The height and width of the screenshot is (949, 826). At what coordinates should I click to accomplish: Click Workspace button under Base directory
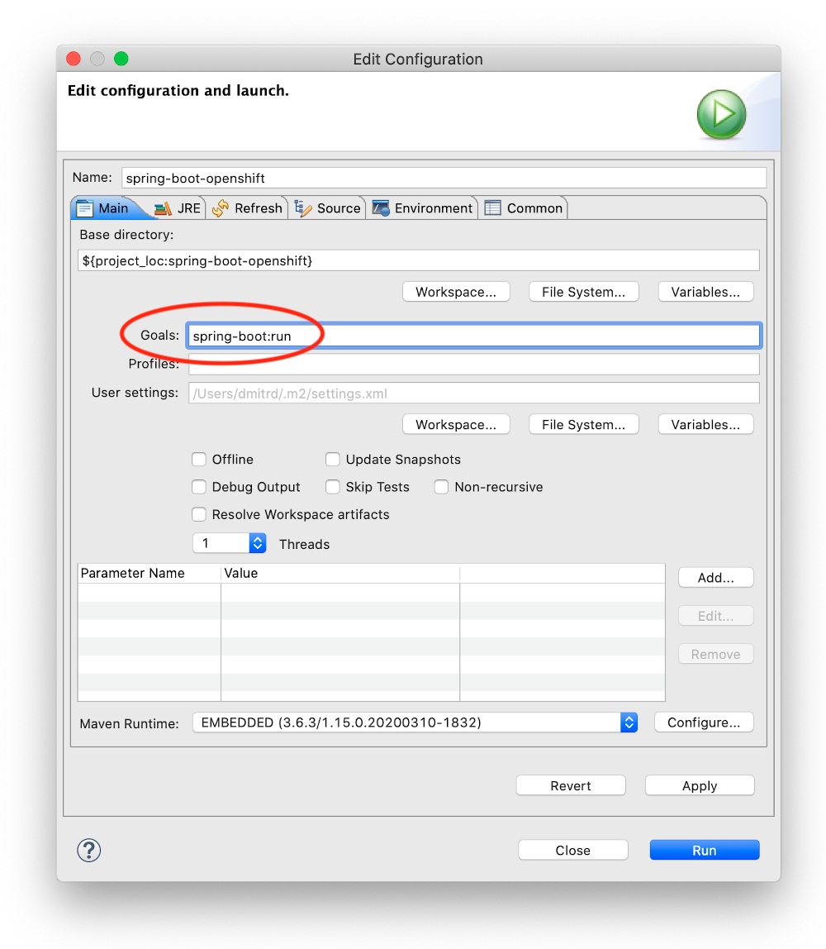456,292
